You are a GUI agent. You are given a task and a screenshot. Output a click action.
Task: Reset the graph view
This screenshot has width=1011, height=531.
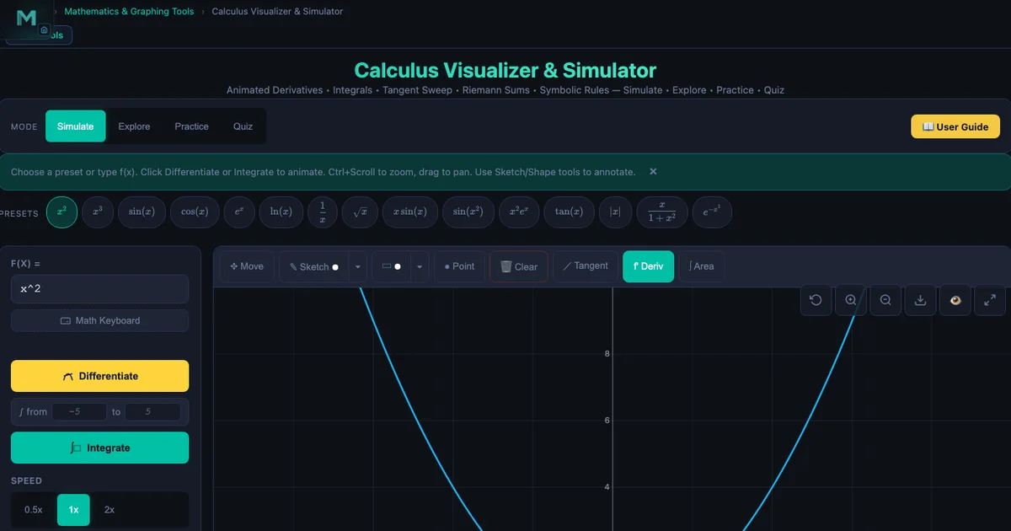(x=816, y=300)
